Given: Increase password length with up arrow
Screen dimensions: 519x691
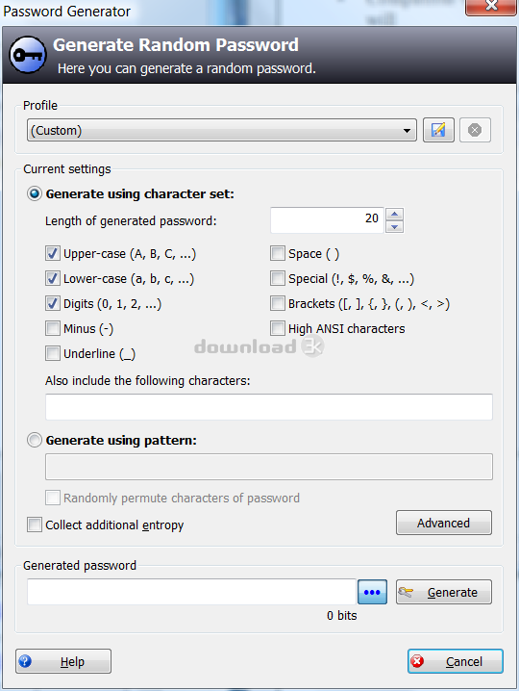Looking at the screenshot, I should tap(395, 215).
